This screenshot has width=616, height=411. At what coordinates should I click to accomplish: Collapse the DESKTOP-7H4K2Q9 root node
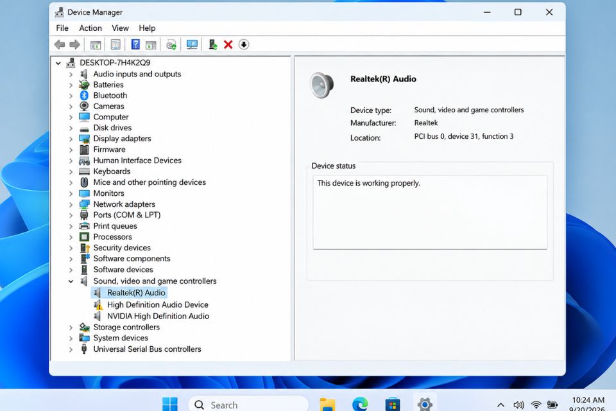tap(58, 63)
